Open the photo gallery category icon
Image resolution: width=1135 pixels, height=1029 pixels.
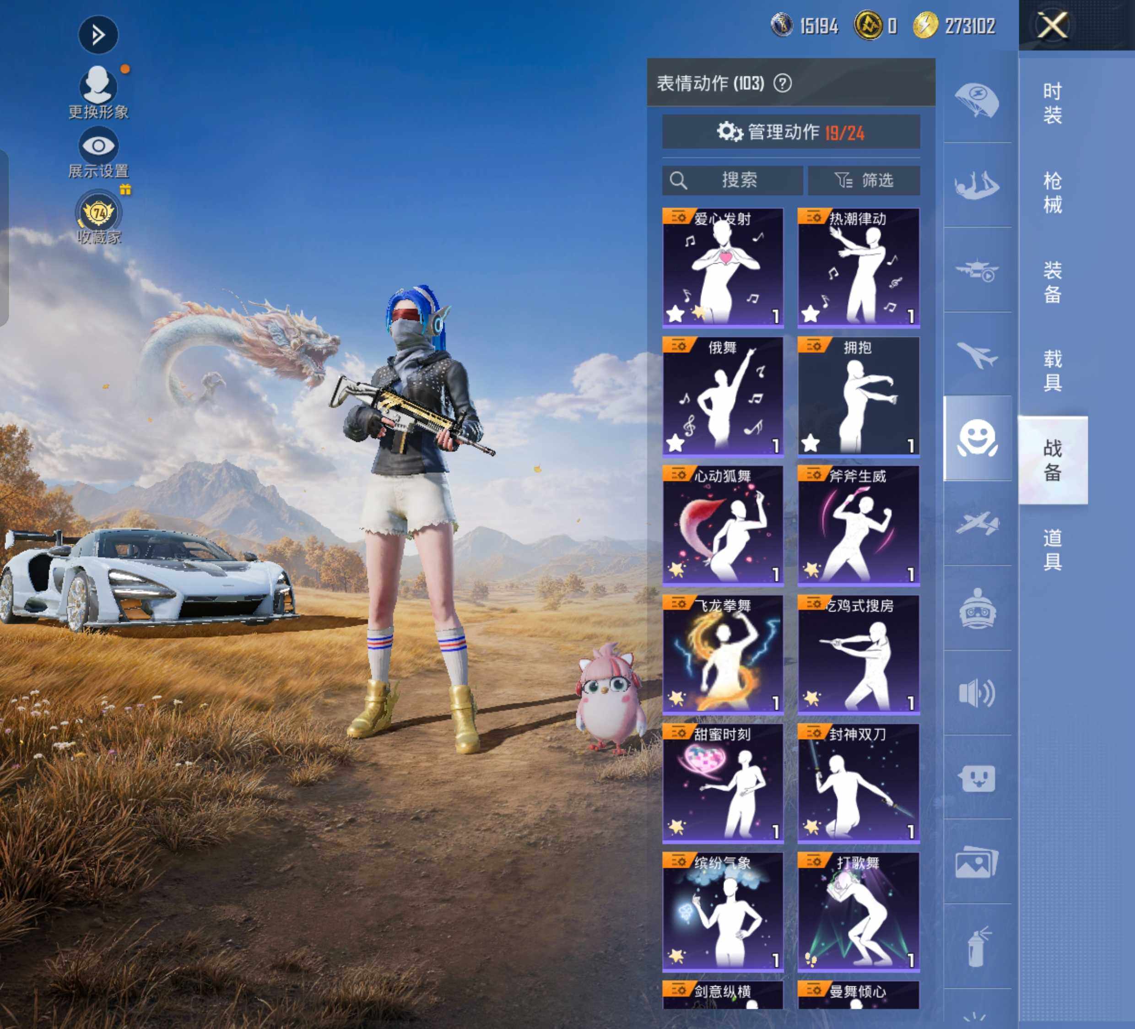pyautogui.click(x=977, y=862)
